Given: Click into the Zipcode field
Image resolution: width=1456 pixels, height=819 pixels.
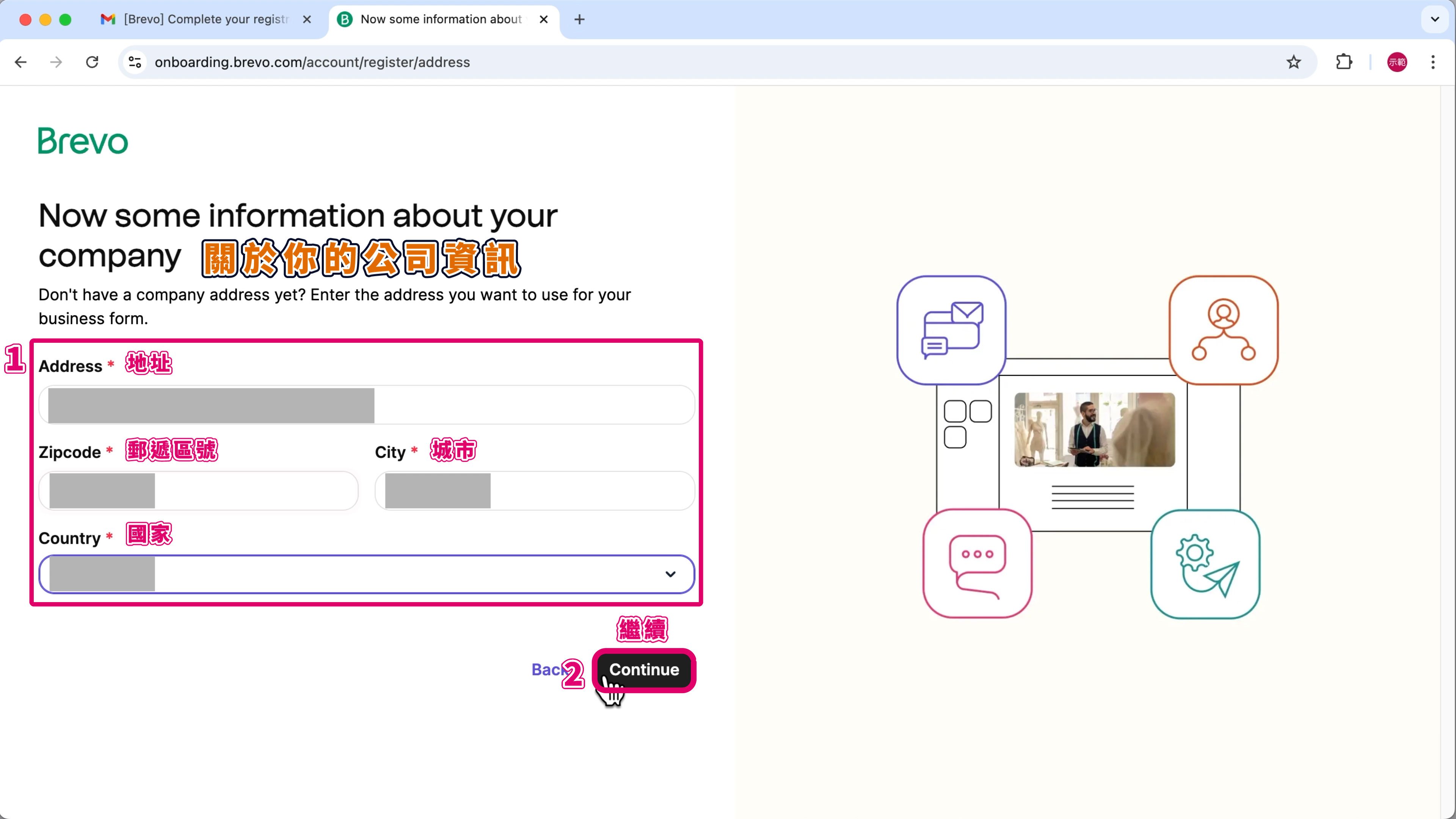Looking at the screenshot, I should [254, 491].
